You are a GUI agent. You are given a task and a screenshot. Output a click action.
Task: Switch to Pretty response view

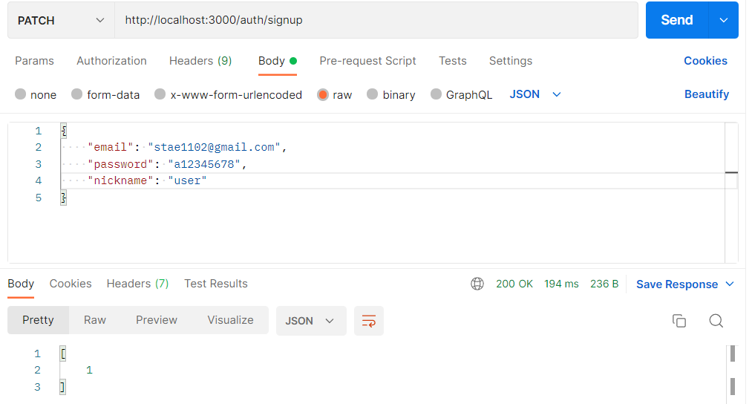(39, 320)
